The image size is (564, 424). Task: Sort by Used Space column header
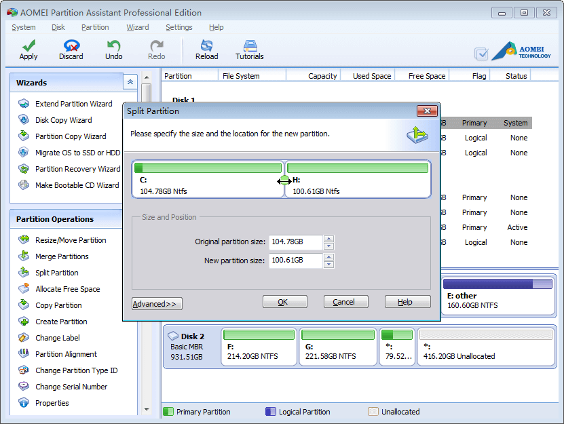368,76
